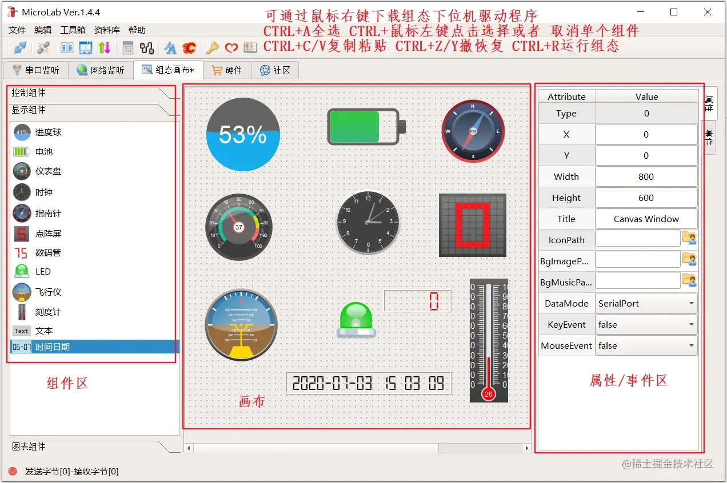Open the calculator tool icon

click(128, 48)
